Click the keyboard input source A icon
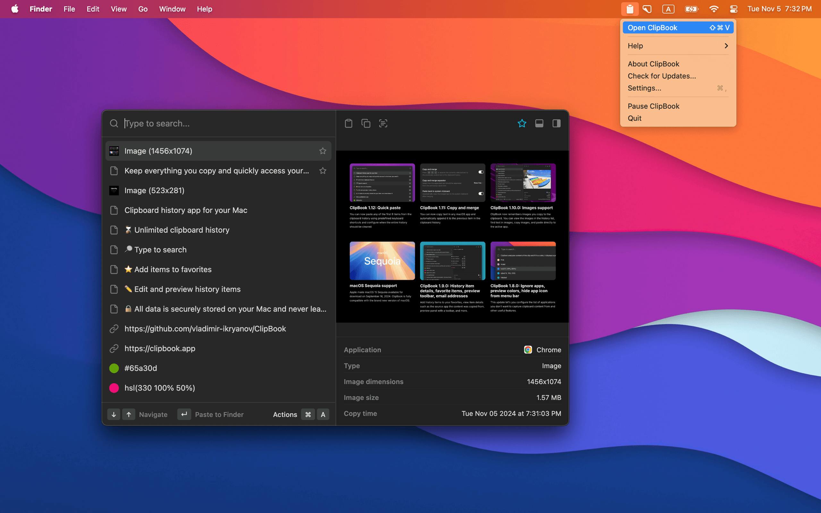The width and height of the screenshot is (821, 513). 668,9
